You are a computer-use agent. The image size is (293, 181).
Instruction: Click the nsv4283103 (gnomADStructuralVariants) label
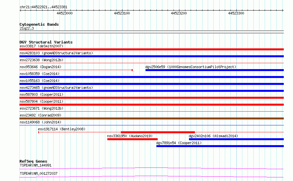[x=56, y=53]
